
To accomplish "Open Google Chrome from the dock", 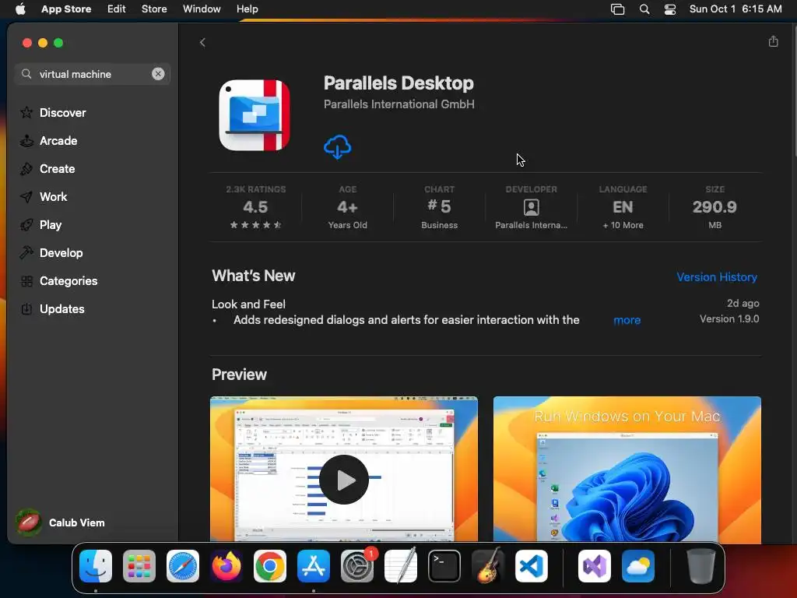I will tap(270, 566).
